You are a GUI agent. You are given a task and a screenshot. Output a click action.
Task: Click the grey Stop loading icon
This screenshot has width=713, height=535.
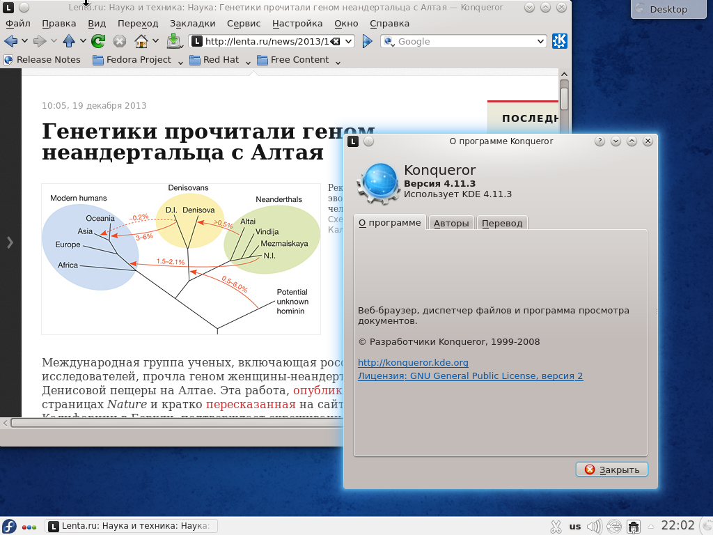120,41
